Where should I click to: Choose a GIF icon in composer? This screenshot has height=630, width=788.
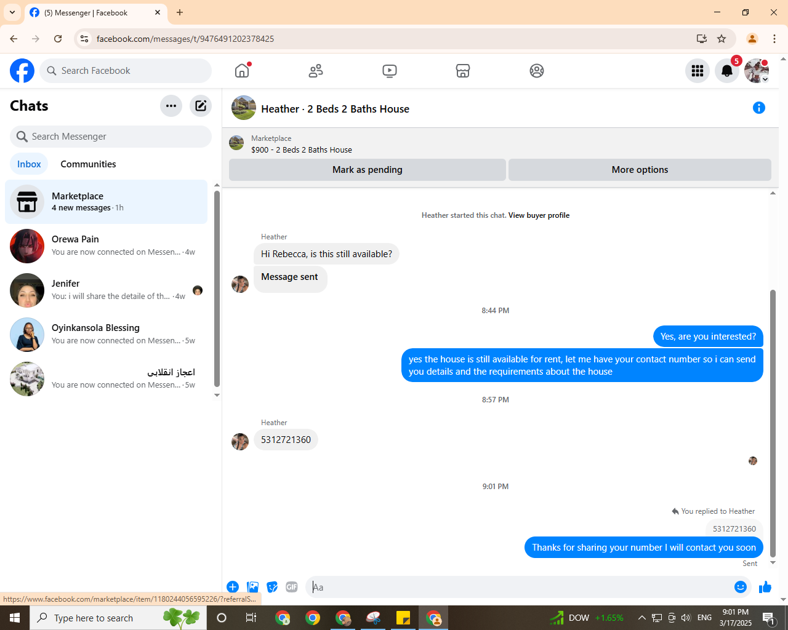(292, 587)
